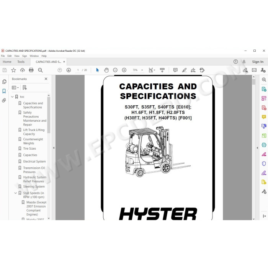The image size is (268, 268).
Task: Toggle the Bookmarks panel icon
Action: tap(4, 91)
